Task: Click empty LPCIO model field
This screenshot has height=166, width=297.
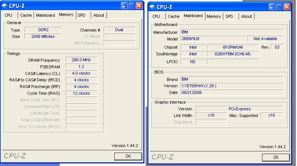Action: click(233, 62)
